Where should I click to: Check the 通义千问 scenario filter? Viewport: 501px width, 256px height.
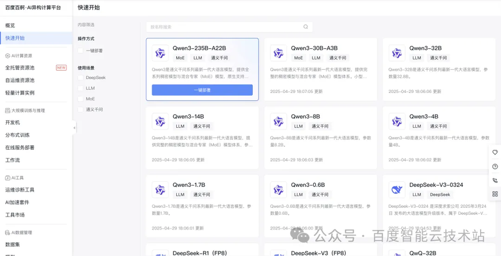81,110
